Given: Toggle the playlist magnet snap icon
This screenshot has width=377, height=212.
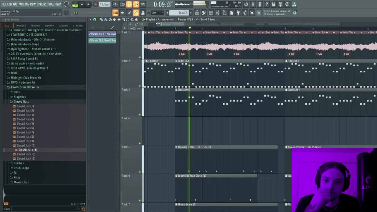Looking at the screenshot, I should (x=95, y=19).
